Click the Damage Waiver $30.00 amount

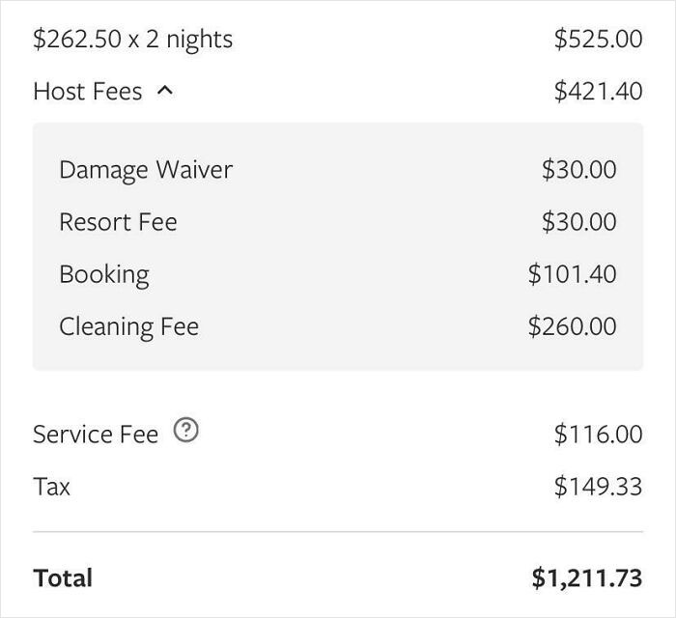(578, 170)
